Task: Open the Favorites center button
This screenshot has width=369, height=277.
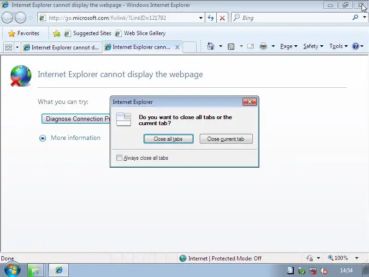Action: pyautogui.click(x=24, y=33)
